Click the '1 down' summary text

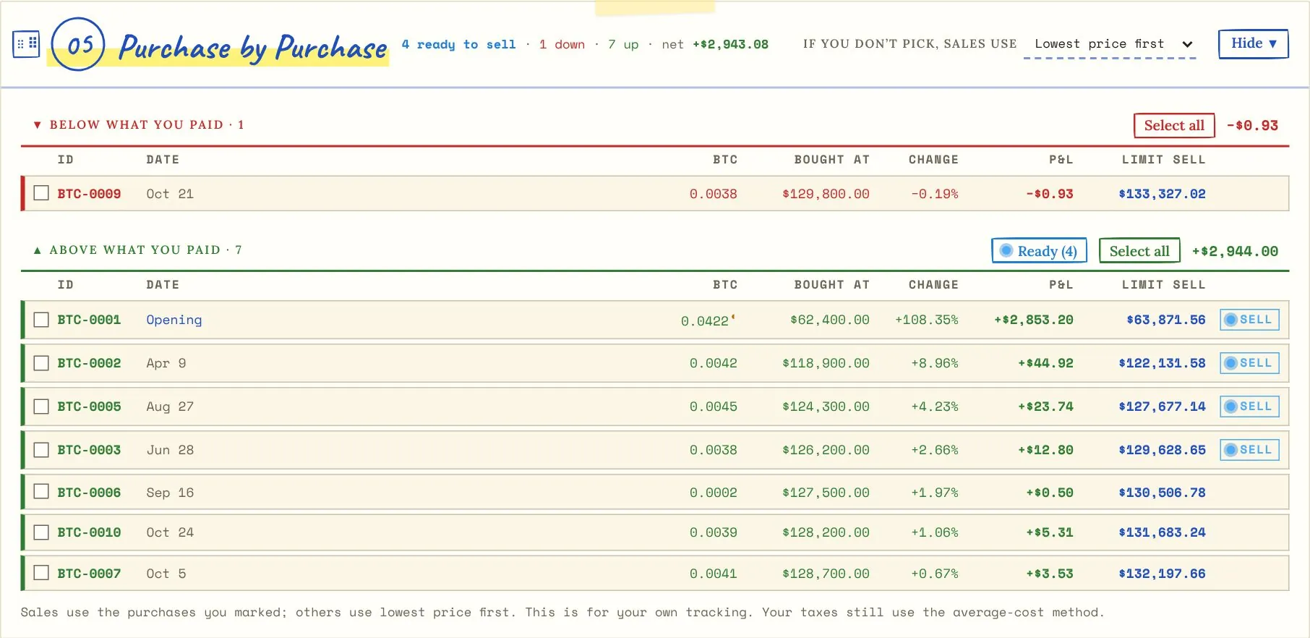tap(562, 44)
